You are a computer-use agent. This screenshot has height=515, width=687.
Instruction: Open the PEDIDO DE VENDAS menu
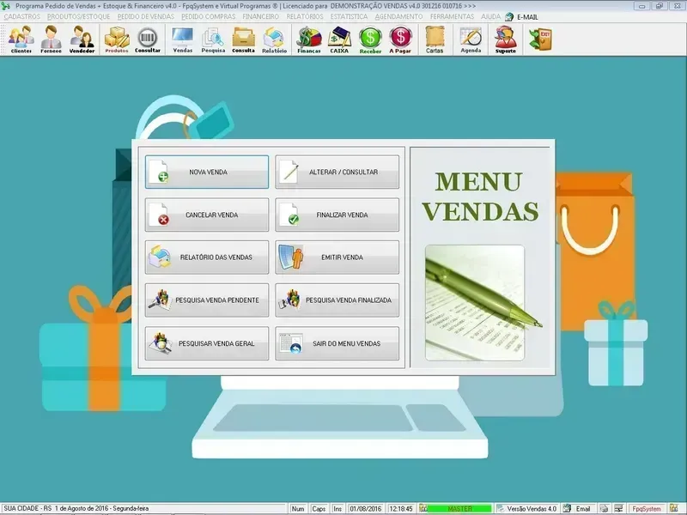coord(145,16)
